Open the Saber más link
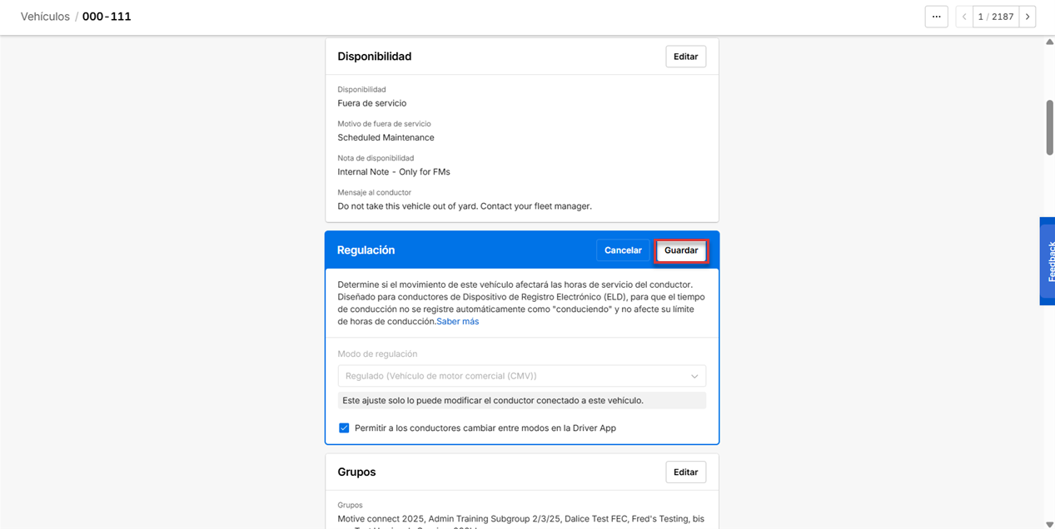 click(458, 321)
